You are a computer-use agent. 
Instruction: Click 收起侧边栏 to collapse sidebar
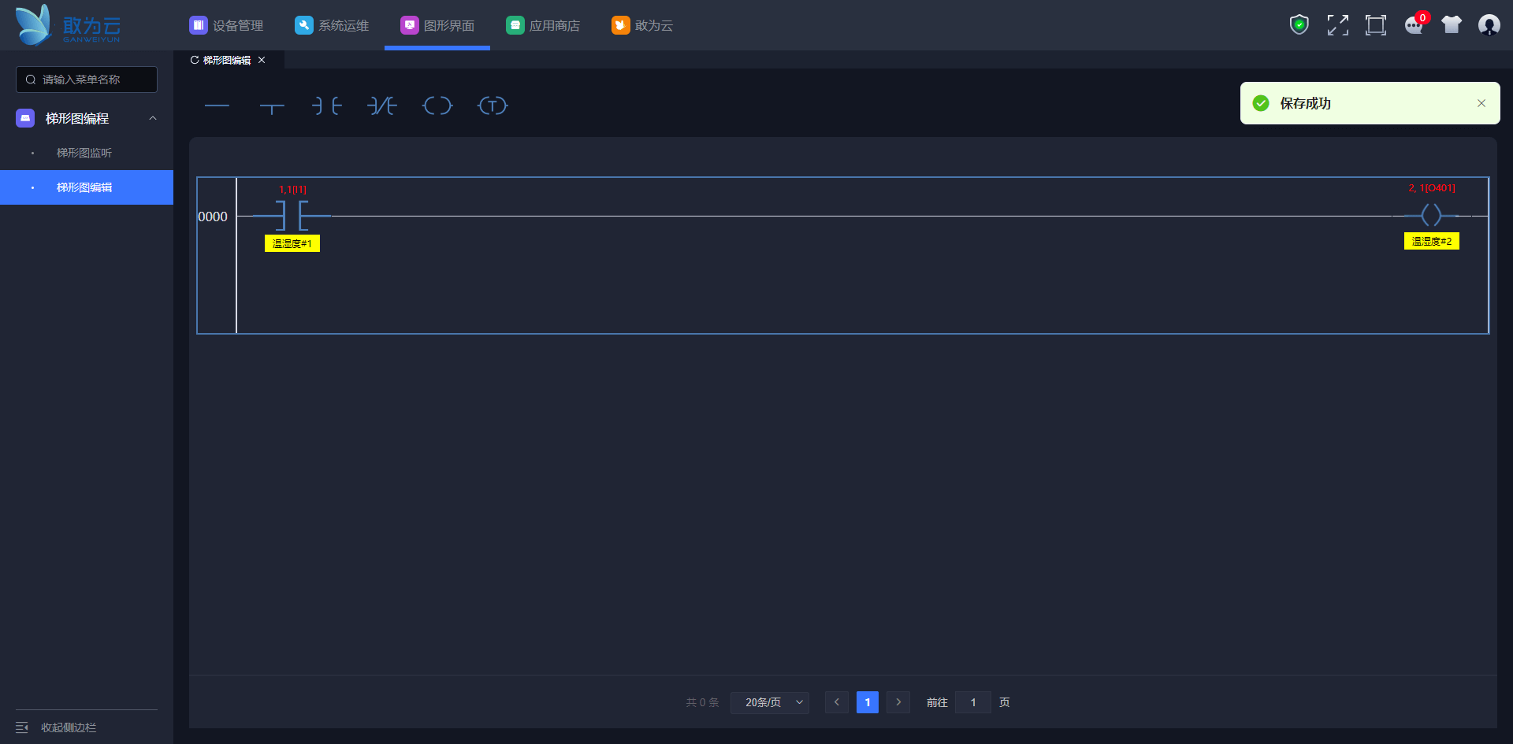click(69, 727)
